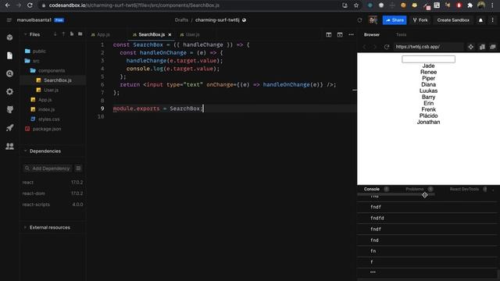500x281 pixels.
Task: Select the Browser preview tab
Action: pyautogui.click(x=372, y=34)
